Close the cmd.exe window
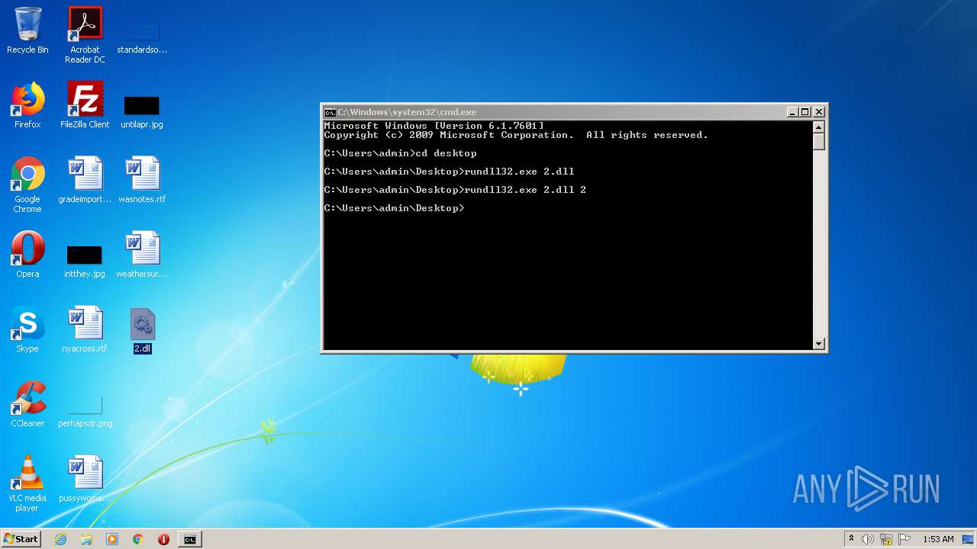Screen dimensions: 977x549 (x=818, y=112)
